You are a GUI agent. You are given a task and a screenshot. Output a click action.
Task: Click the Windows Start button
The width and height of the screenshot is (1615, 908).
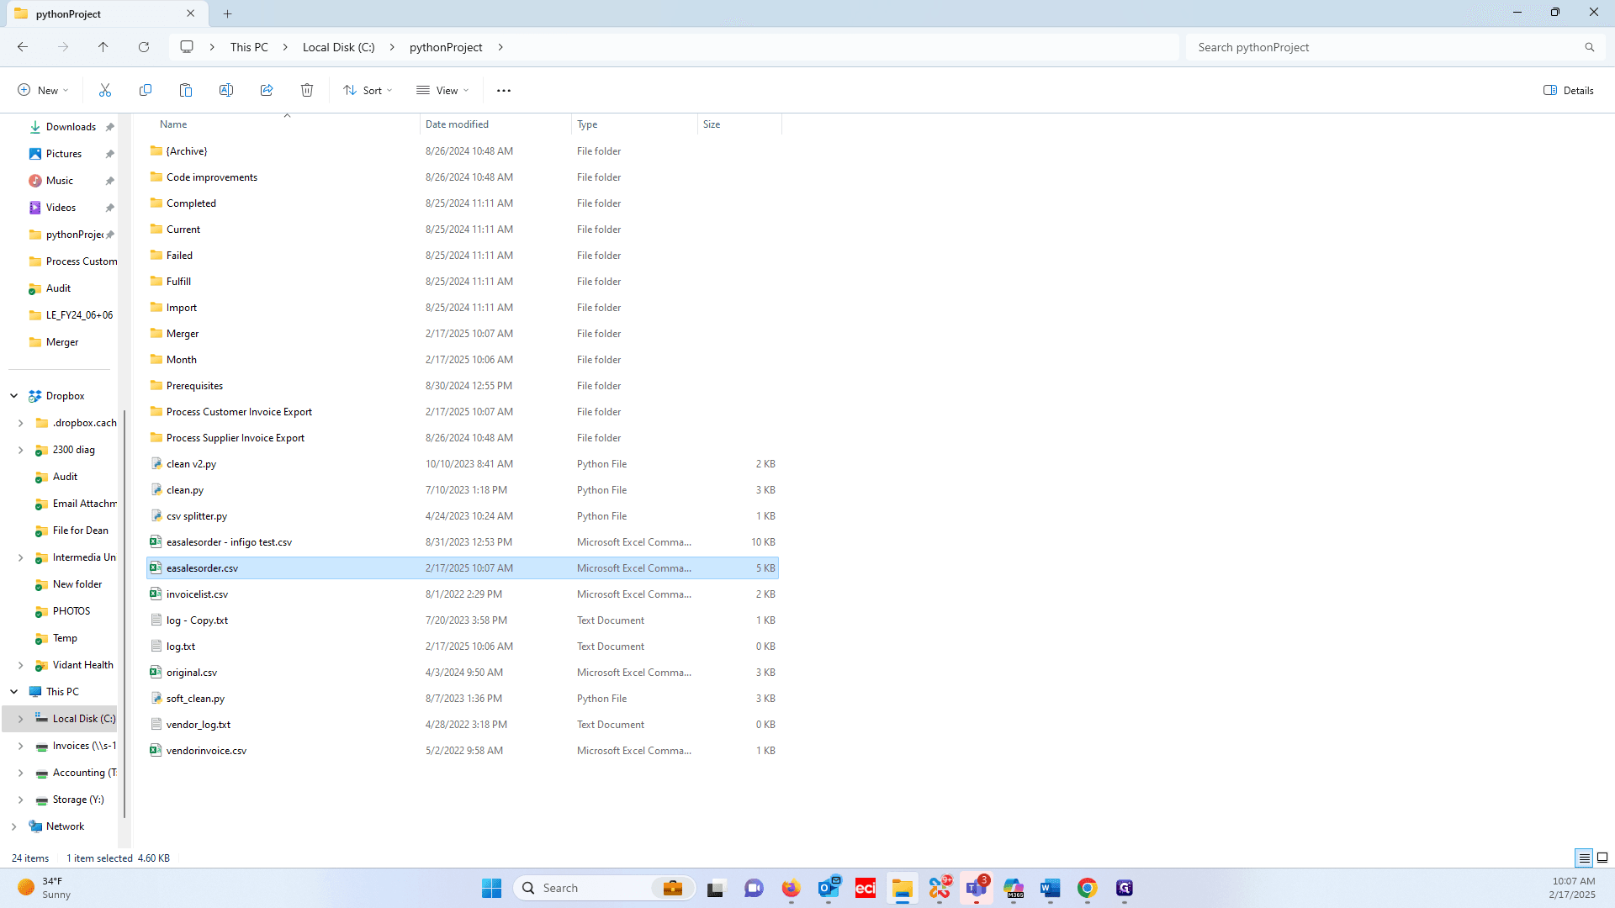coord(492,888)
